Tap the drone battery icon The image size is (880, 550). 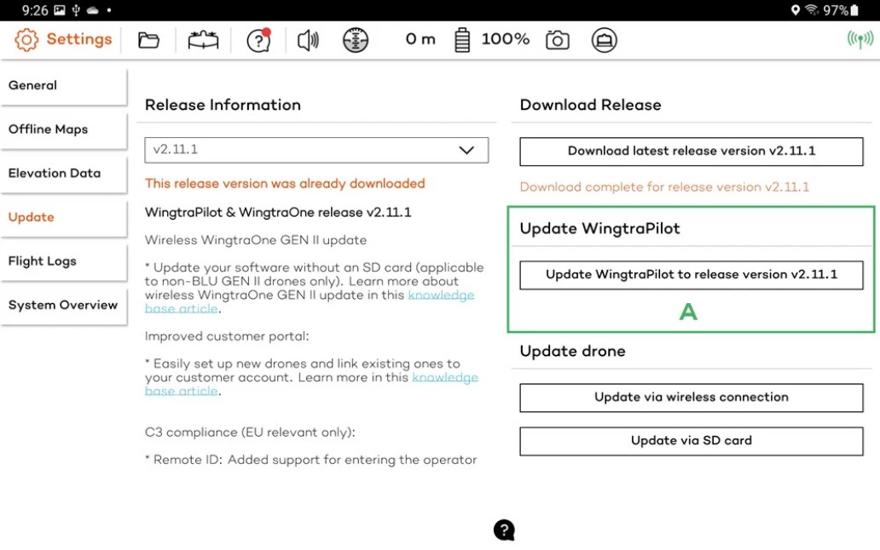tap(462, 40)
